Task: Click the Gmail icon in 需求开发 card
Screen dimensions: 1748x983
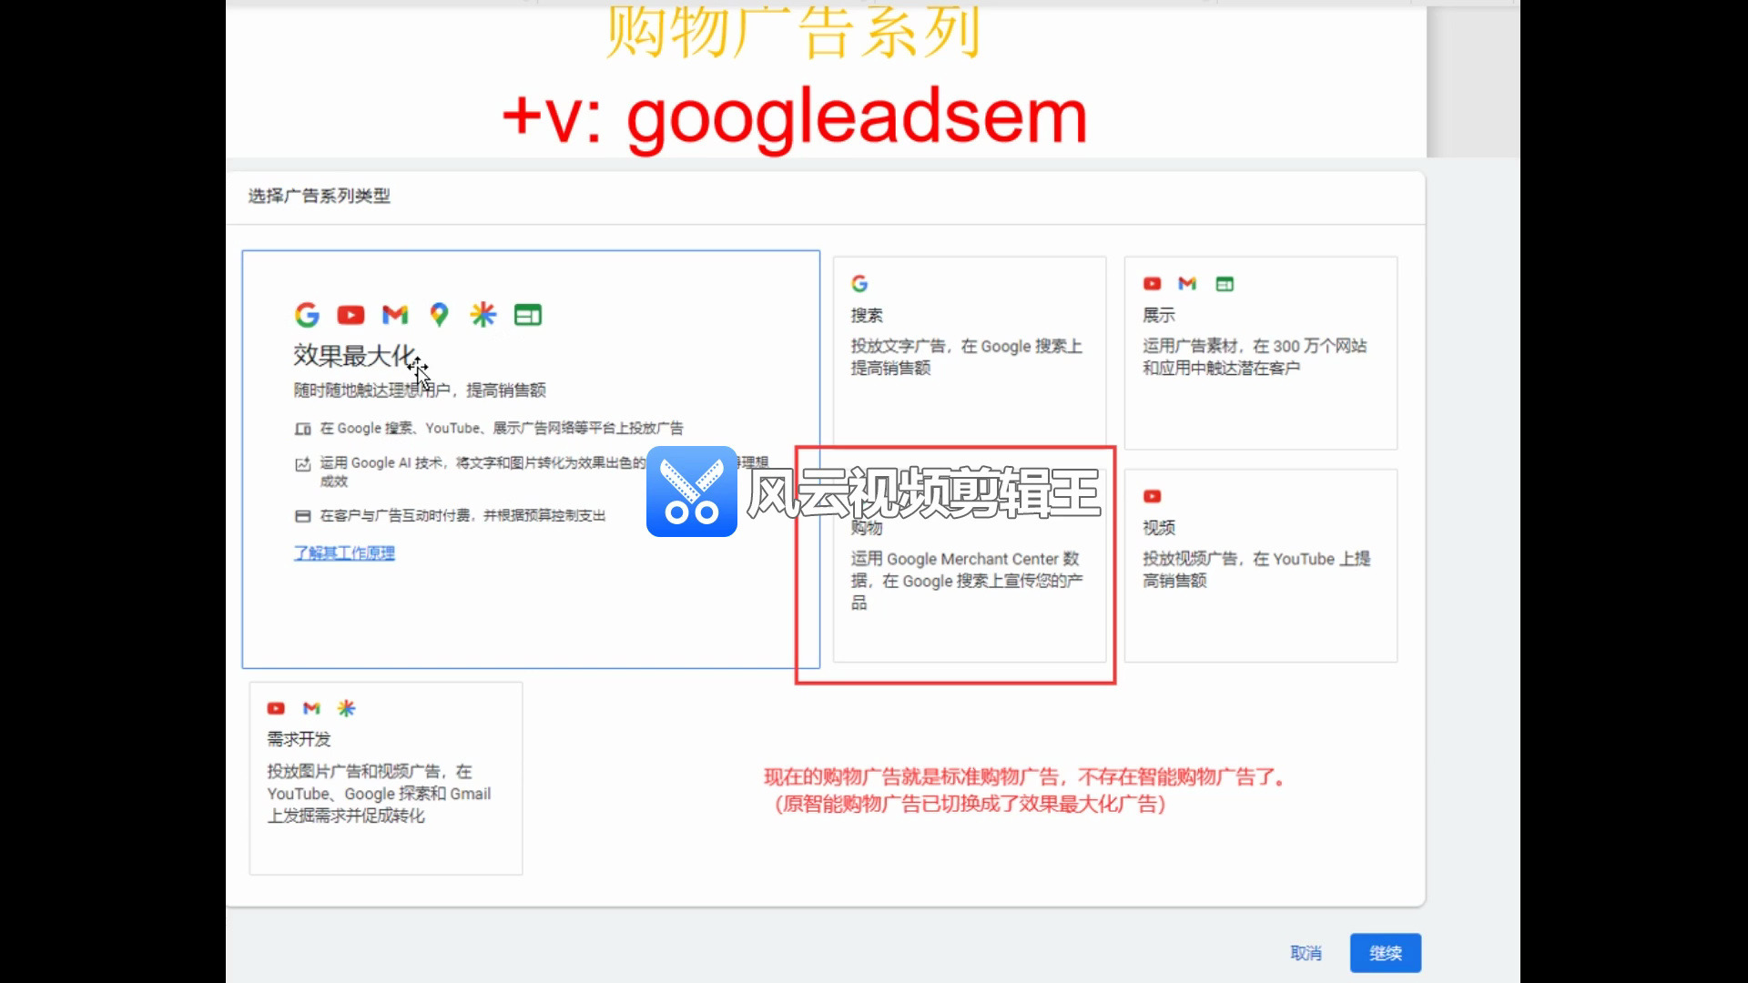Action: [x=311, y=708]
